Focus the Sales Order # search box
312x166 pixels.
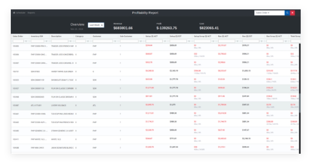coord(269,13)
